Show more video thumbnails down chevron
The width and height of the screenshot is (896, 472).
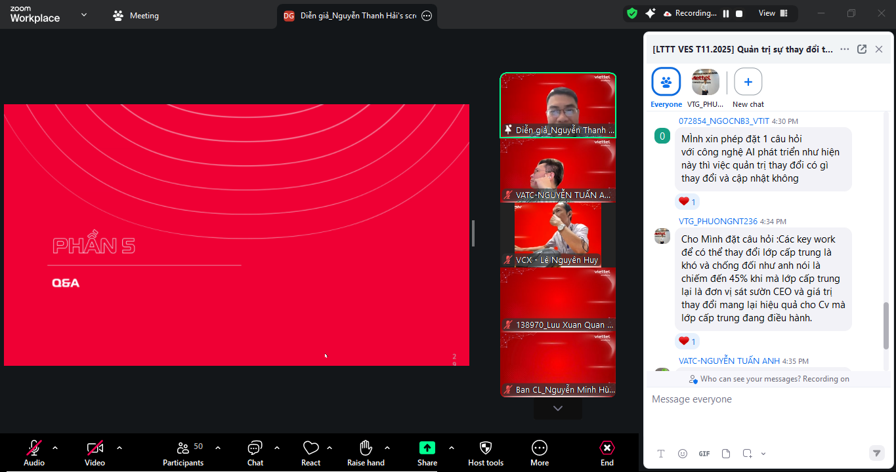click(x=558, y=408)
